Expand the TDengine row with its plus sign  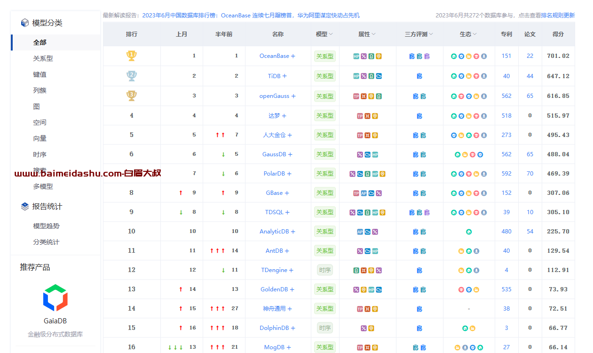(291, 270)
